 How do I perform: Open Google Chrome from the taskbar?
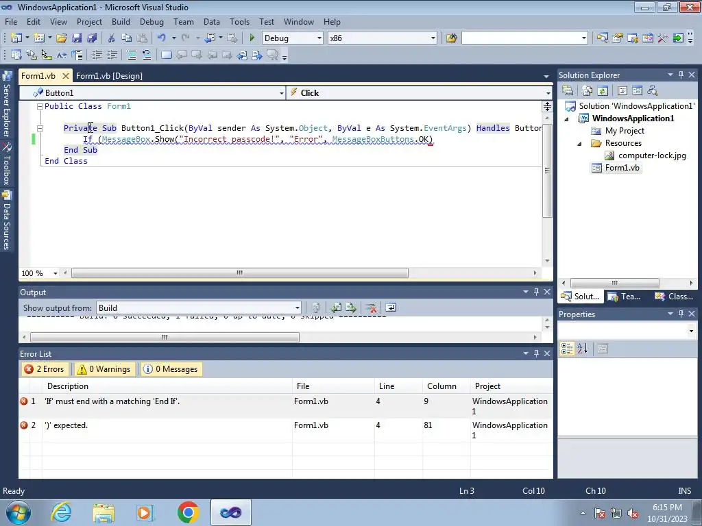pyautogui.click(x=188, y=512)
